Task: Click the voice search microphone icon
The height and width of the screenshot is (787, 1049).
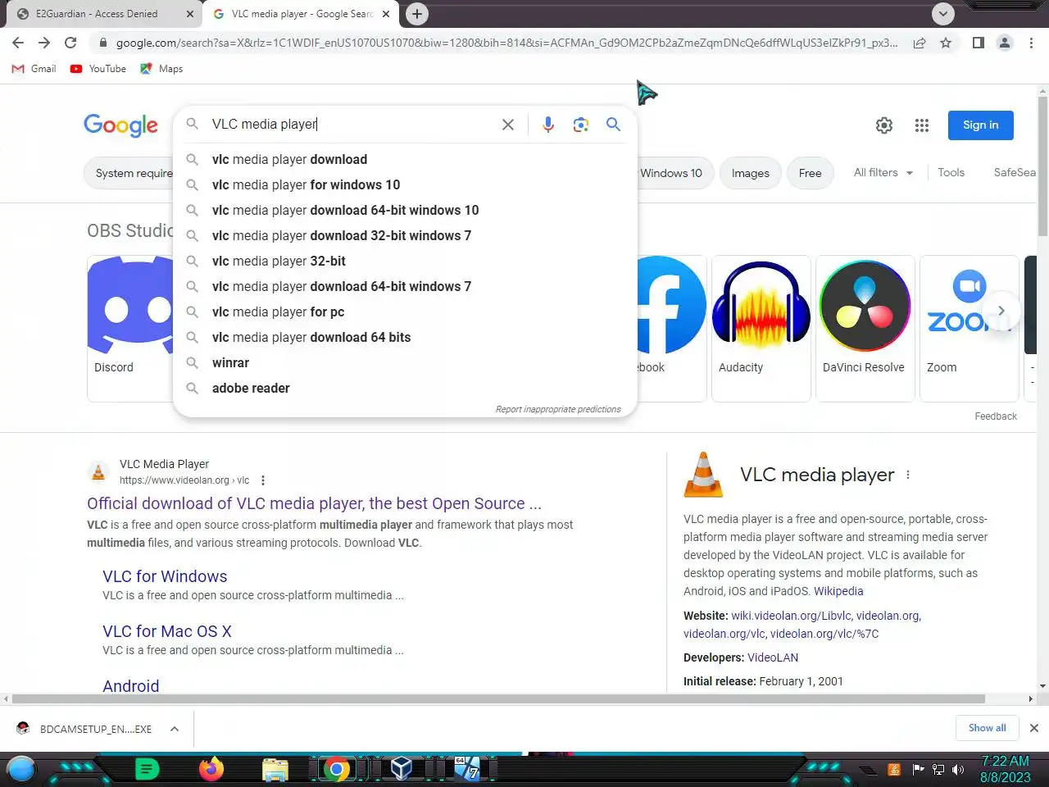Action: click(x=548, y=125)
